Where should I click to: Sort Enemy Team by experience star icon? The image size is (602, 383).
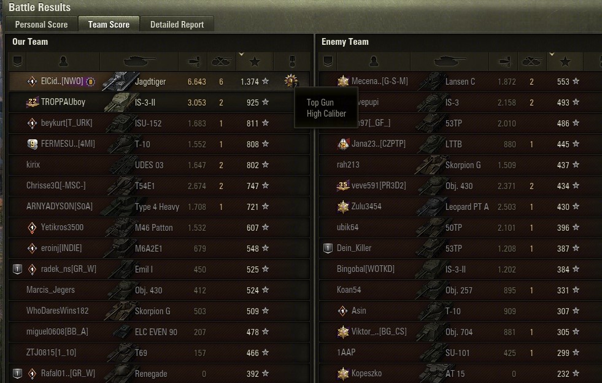pos(565,61)
